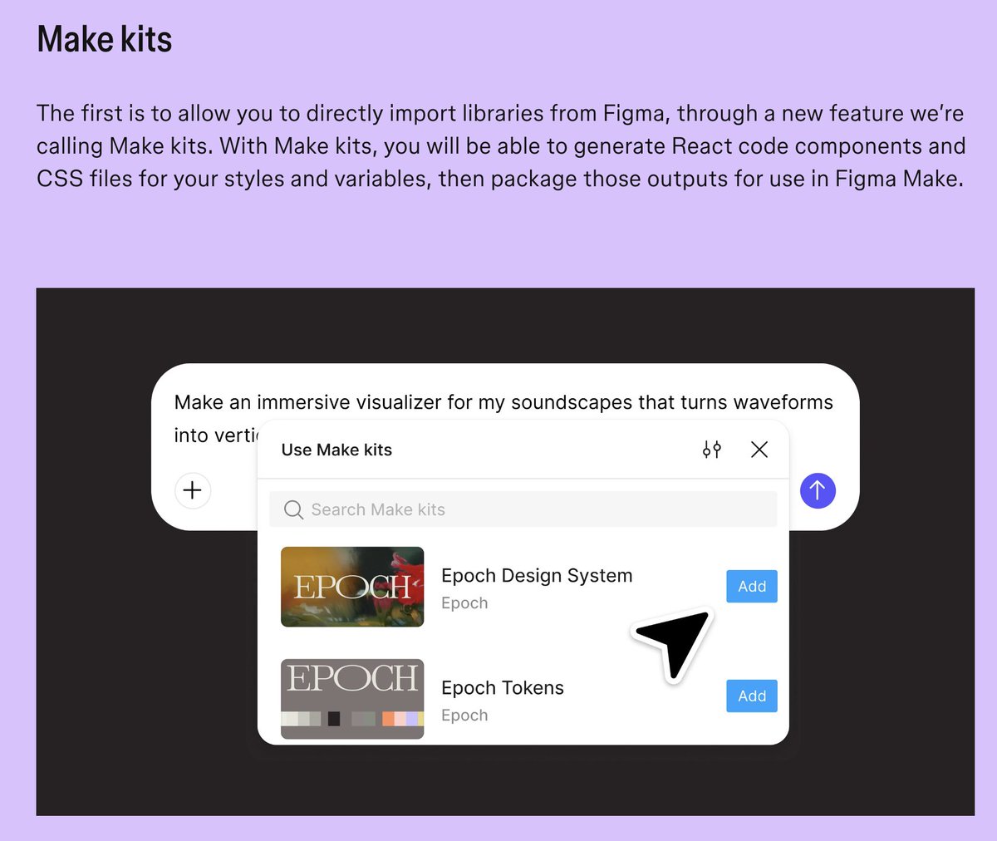Add the Epoch Design System kit
This screenshot has height=841, width=997.
[752, 586]
